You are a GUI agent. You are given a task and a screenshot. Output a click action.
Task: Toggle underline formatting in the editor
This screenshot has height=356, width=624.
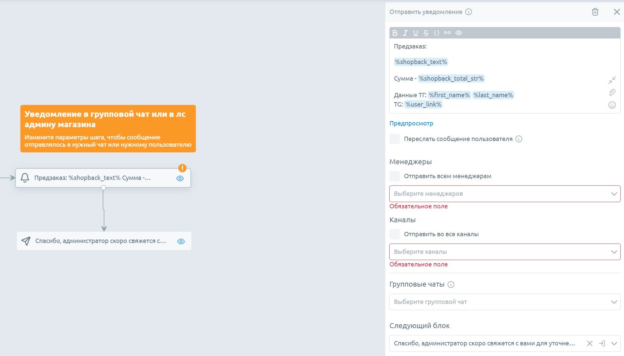[x=416, y=33]
